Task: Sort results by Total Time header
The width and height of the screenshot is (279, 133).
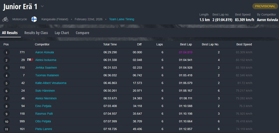Action: [x=110, y=44]
